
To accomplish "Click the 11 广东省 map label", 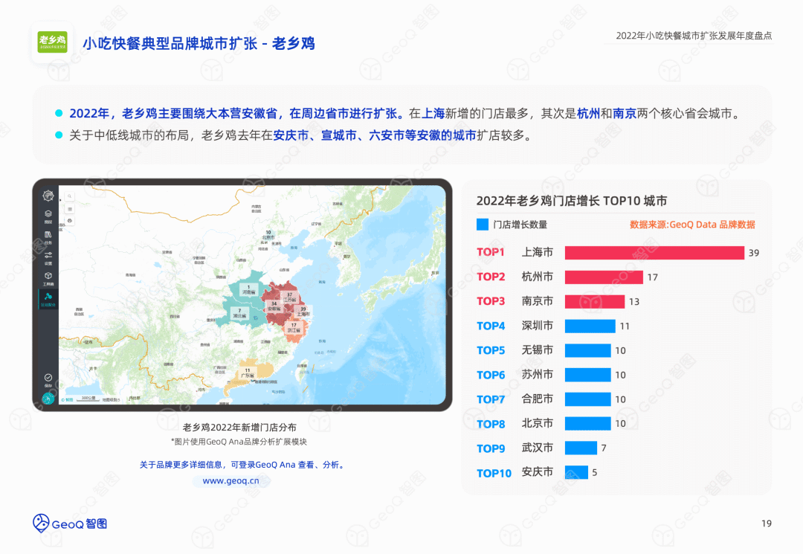I will click(x=248, y=373).
